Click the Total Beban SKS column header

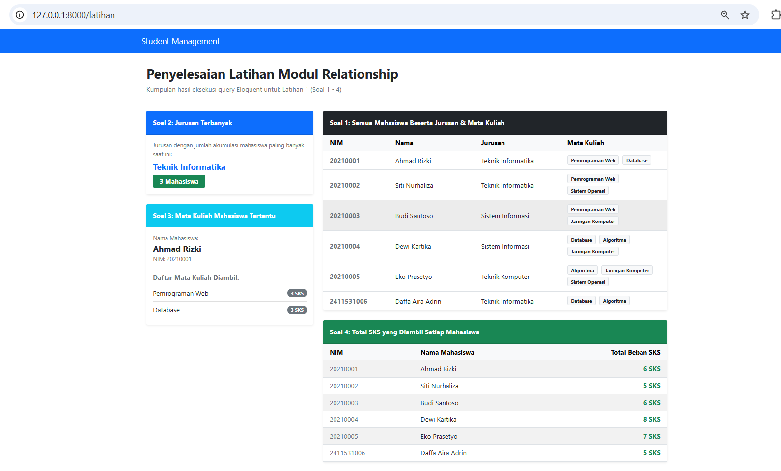[636, 352]
